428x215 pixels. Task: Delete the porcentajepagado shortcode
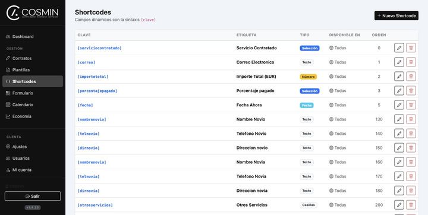pos(411,91)
